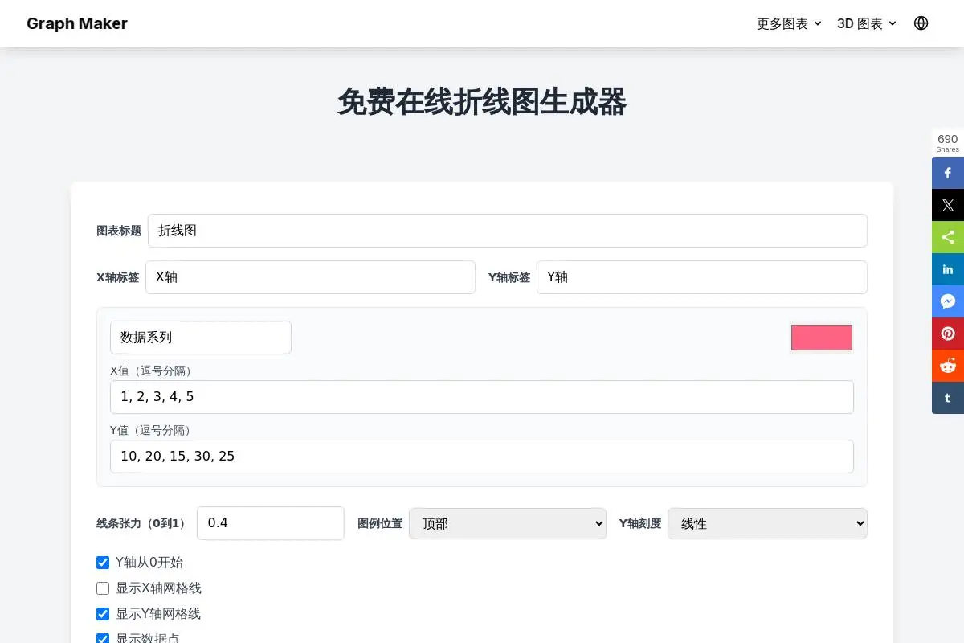964x643 pixels.
Task: Share on X (Twitter) sidebar icon
Action: [948, 205]
